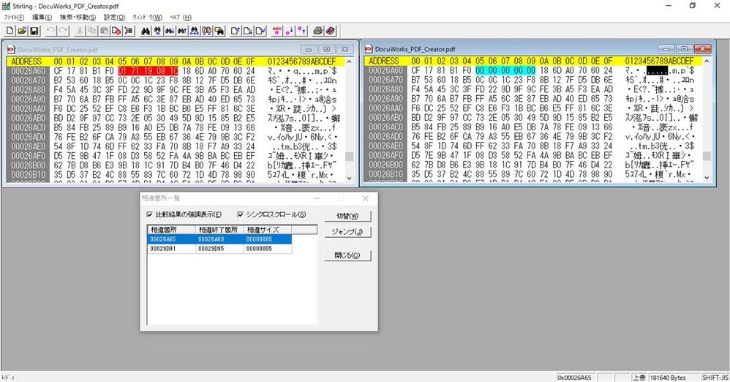Maximize left hex child window
This screenshot has height=382, width=730.
(x=327, y=49)
